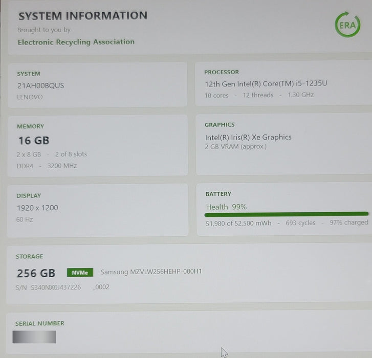Click the '60 Hz' refresh rate
Viewport: 372px width, 358px height.
(25, 219)
